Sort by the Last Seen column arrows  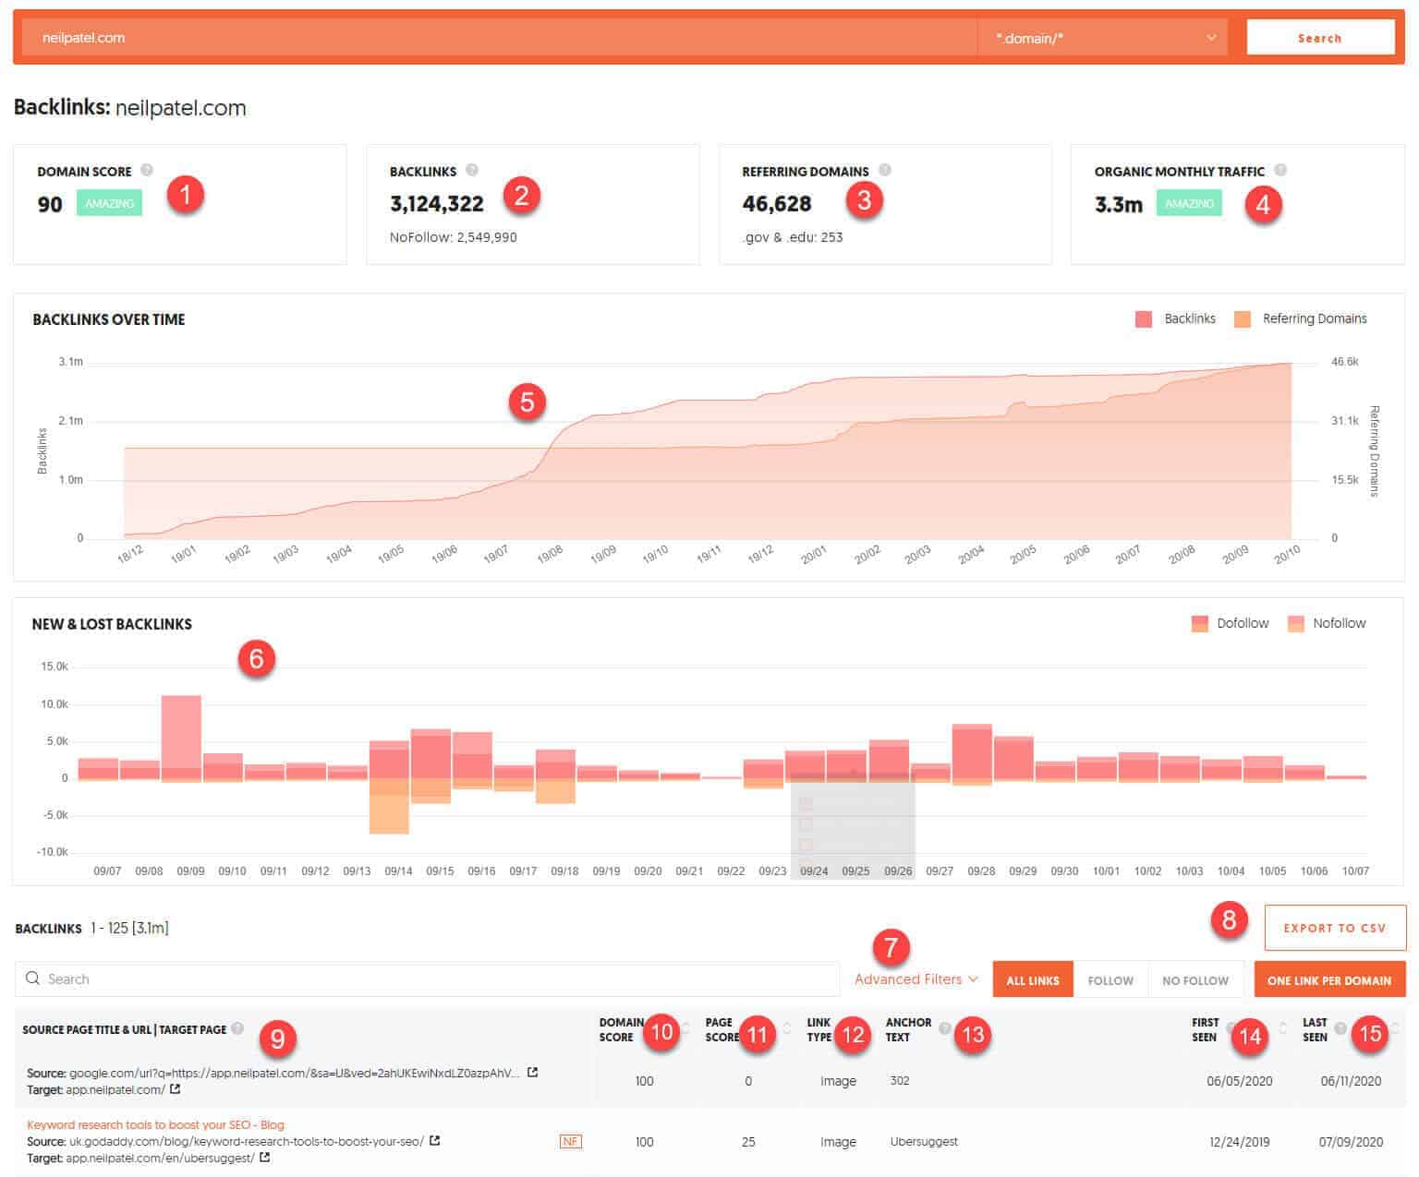(1395, 1028)
